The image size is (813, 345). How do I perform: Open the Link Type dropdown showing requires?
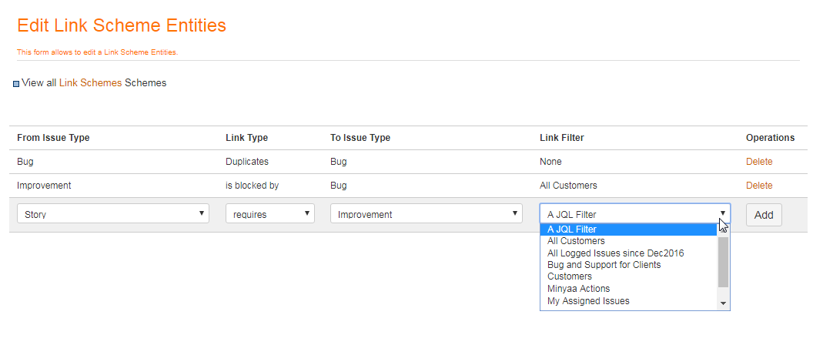(270, 214)
